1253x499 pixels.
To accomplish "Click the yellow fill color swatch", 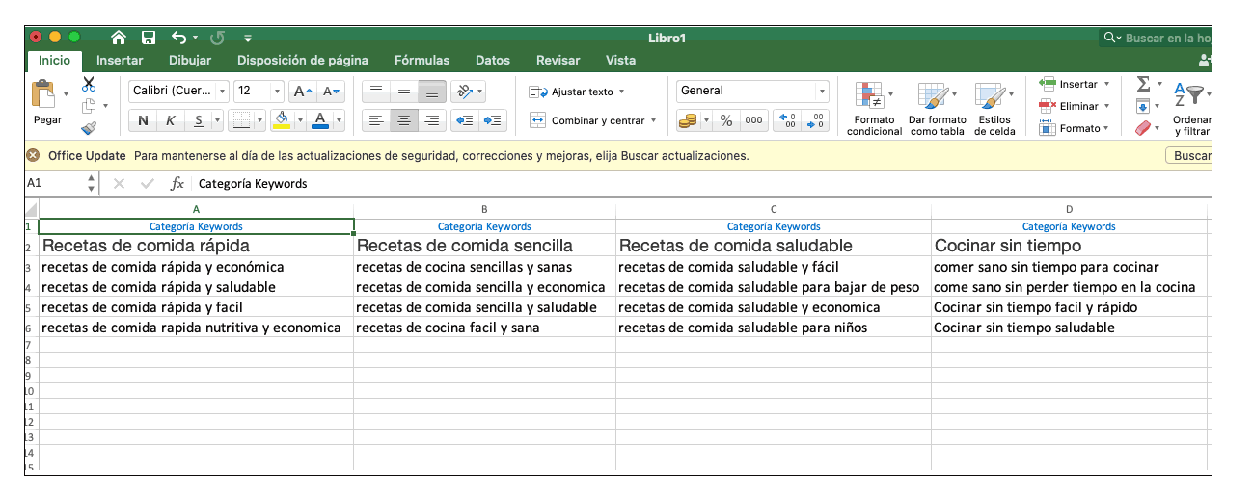I will (282, 120).
